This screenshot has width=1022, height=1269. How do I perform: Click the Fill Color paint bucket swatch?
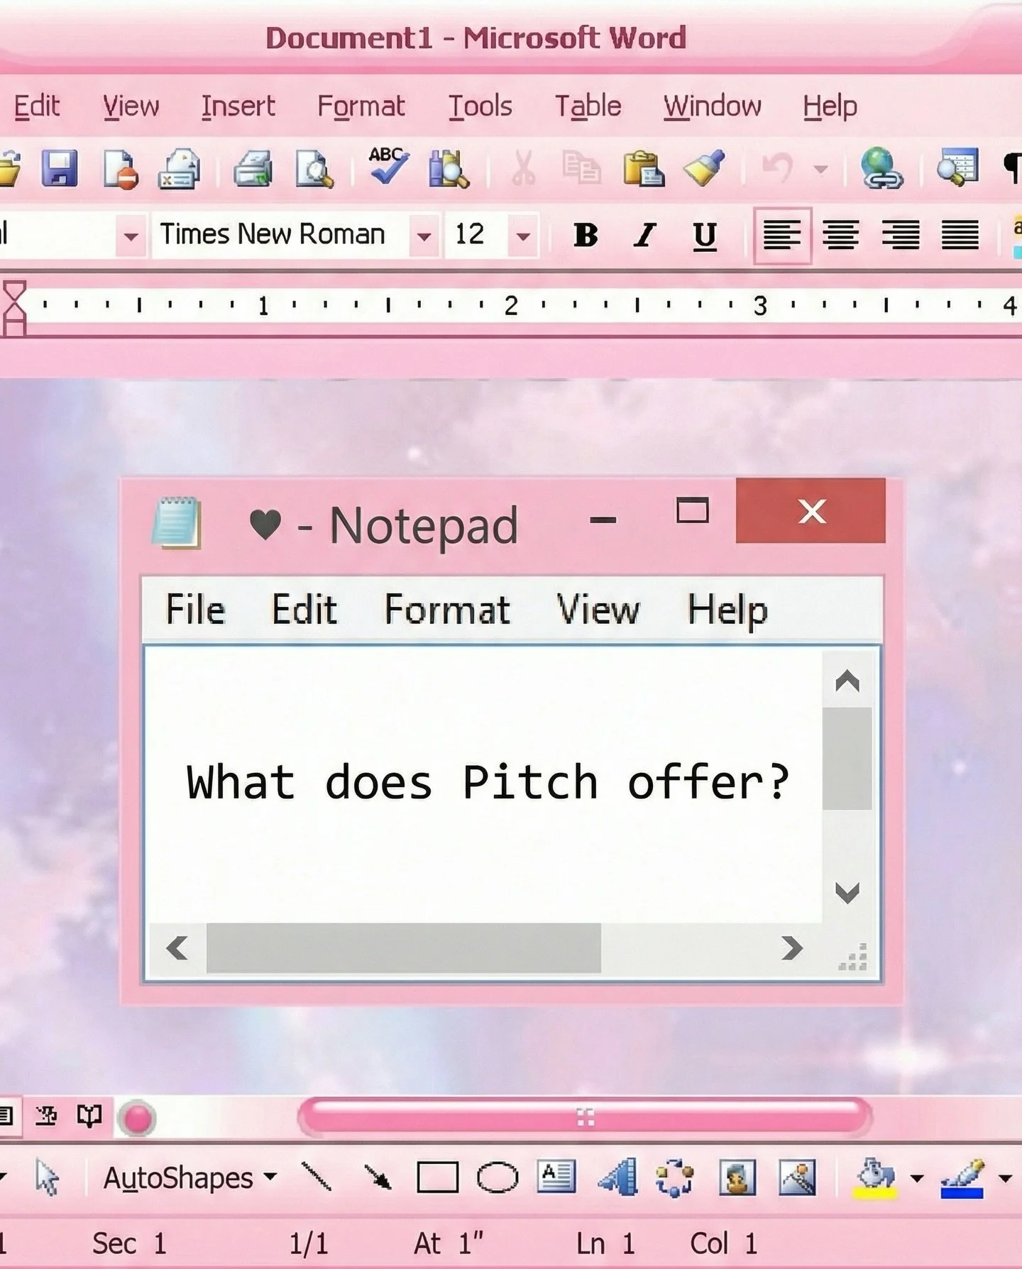click(x=877, y=1178)
